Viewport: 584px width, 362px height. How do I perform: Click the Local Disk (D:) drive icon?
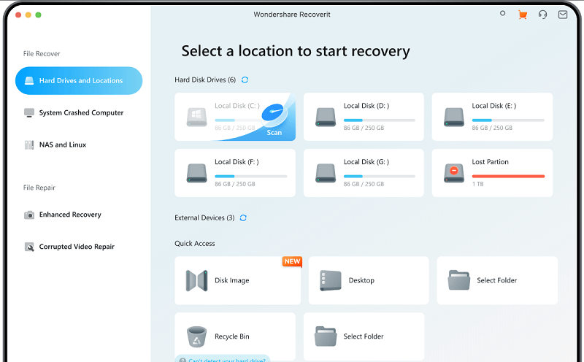coord(326,118)
